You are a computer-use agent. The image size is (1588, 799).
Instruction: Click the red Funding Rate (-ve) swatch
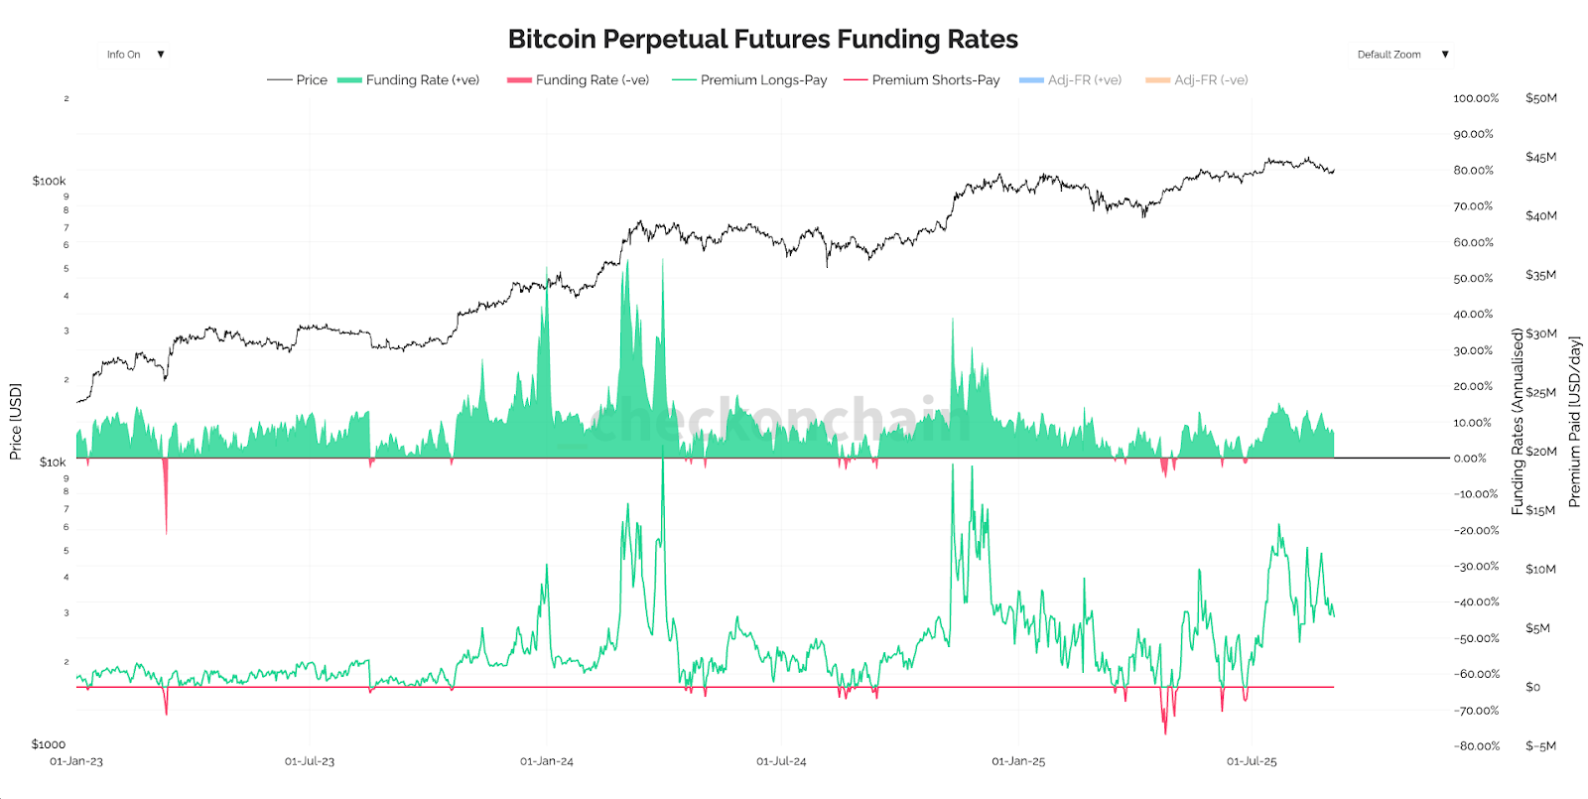(519, 80)
